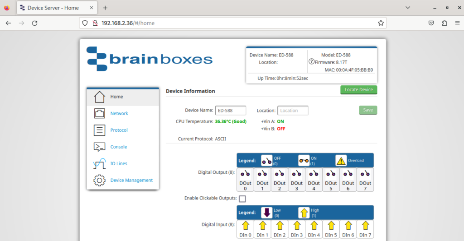Focus the Device Name input field
Viewport: 464px width, 241px height.
[231, 111]
